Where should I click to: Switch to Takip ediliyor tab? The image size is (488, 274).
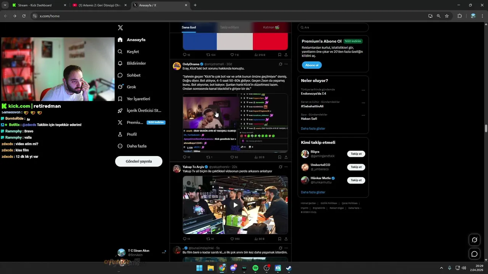tap(230, 27)
